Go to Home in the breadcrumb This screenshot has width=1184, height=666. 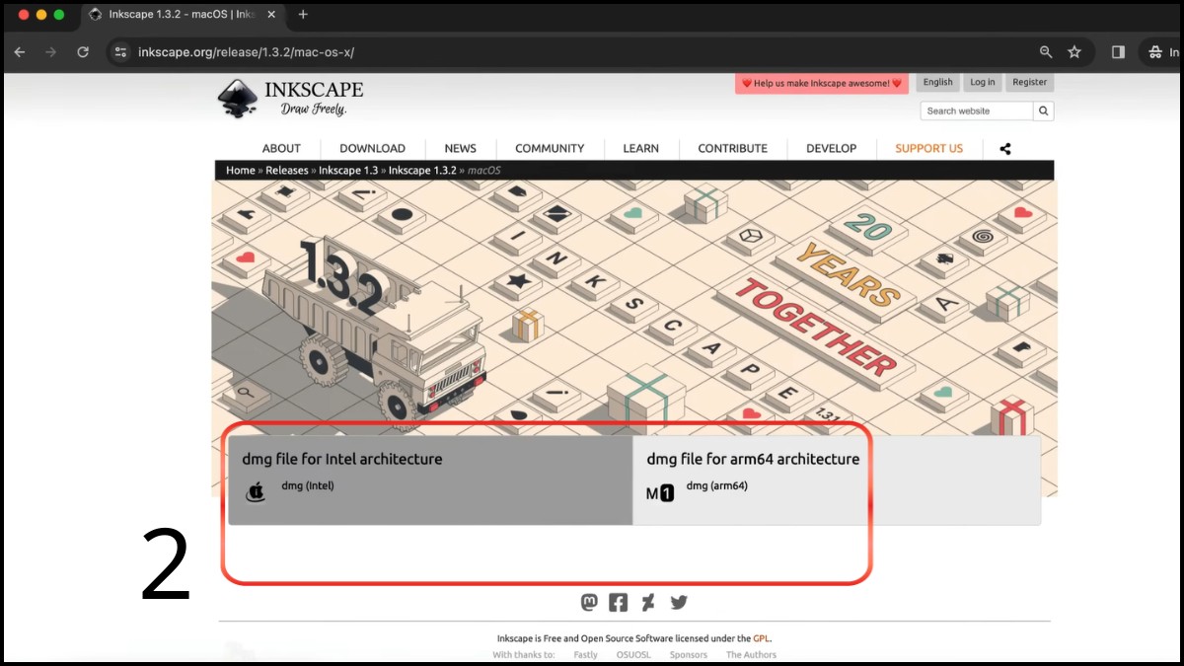[x=240, y=171]
